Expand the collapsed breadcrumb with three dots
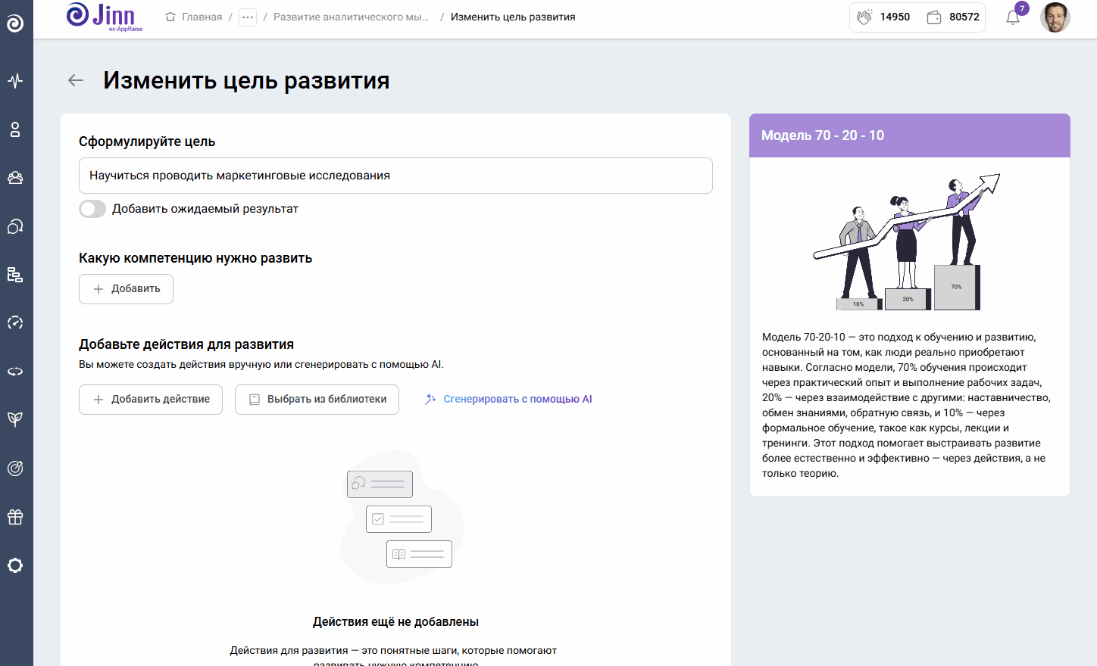This screenshot has width=1097, height=666. pyautogui.click(x=248, y=16)
